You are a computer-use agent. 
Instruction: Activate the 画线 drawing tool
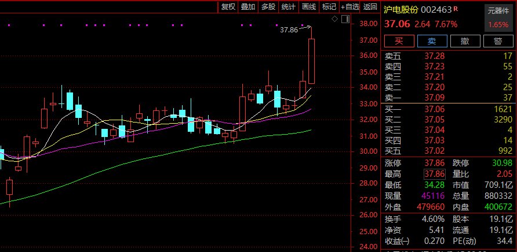[308, 7]
